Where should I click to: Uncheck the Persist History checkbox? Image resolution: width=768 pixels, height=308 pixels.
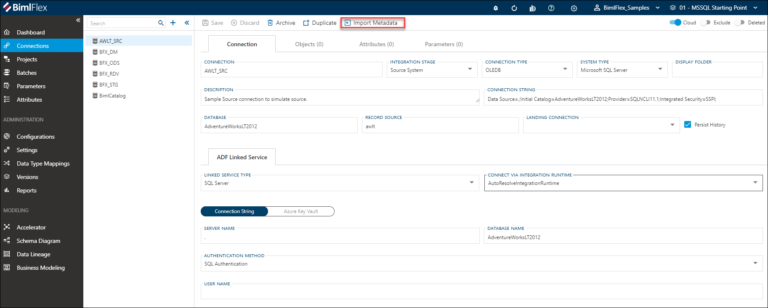688,125
